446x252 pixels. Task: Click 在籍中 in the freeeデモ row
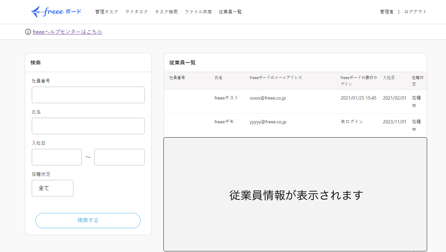pos(417,126)
